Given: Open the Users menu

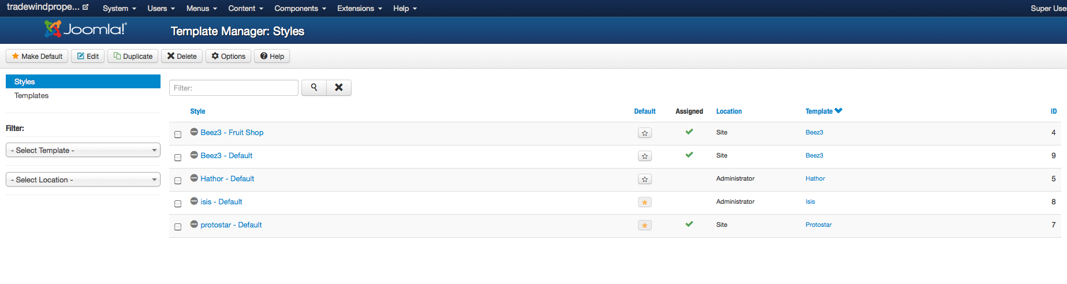Looking at the screenshot, I should click(161, 8).
